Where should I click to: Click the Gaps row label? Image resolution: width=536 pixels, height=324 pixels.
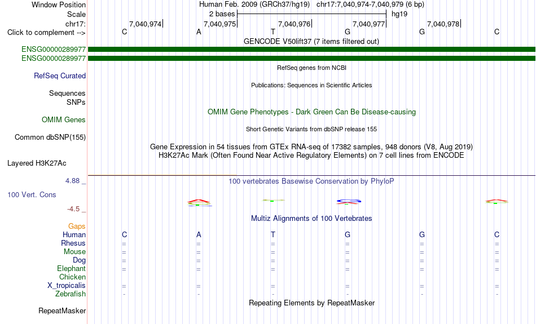pyautogui.click(x=77, y=227)
